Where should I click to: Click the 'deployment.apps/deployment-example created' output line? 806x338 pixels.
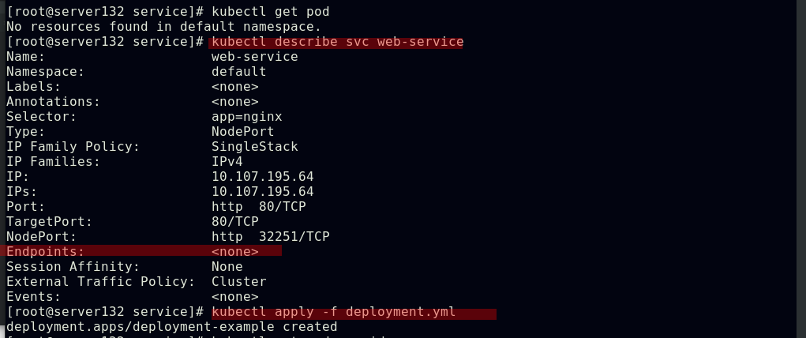click(171, 327)
